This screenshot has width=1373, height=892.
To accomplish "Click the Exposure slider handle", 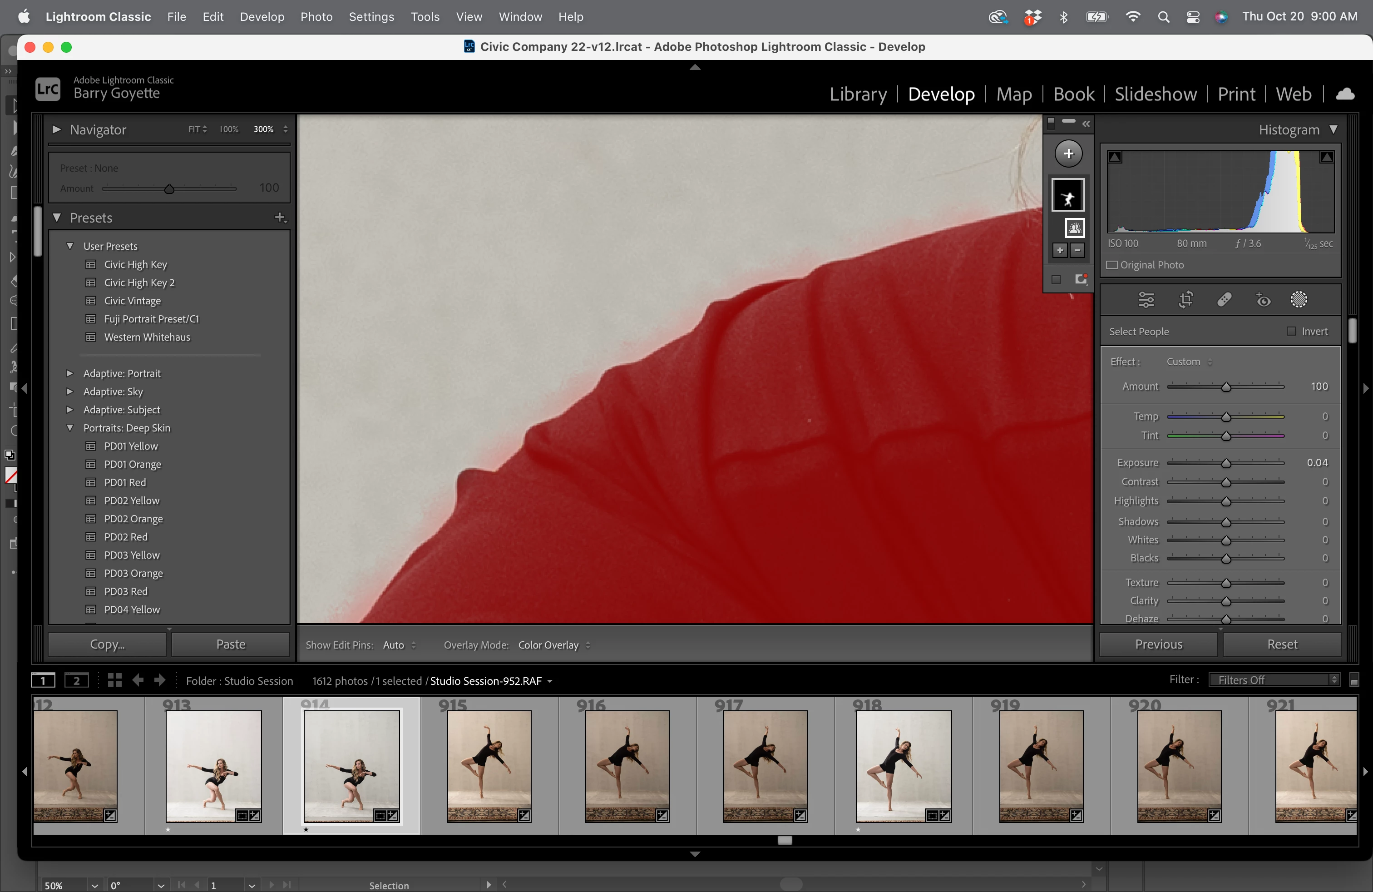I will coord(1226,463).
